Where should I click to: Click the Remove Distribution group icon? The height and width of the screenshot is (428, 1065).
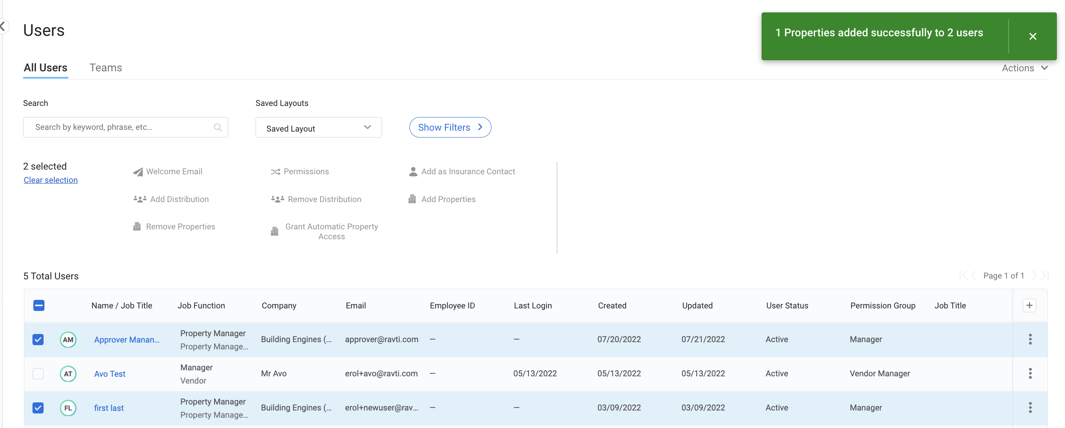(277, 199)
